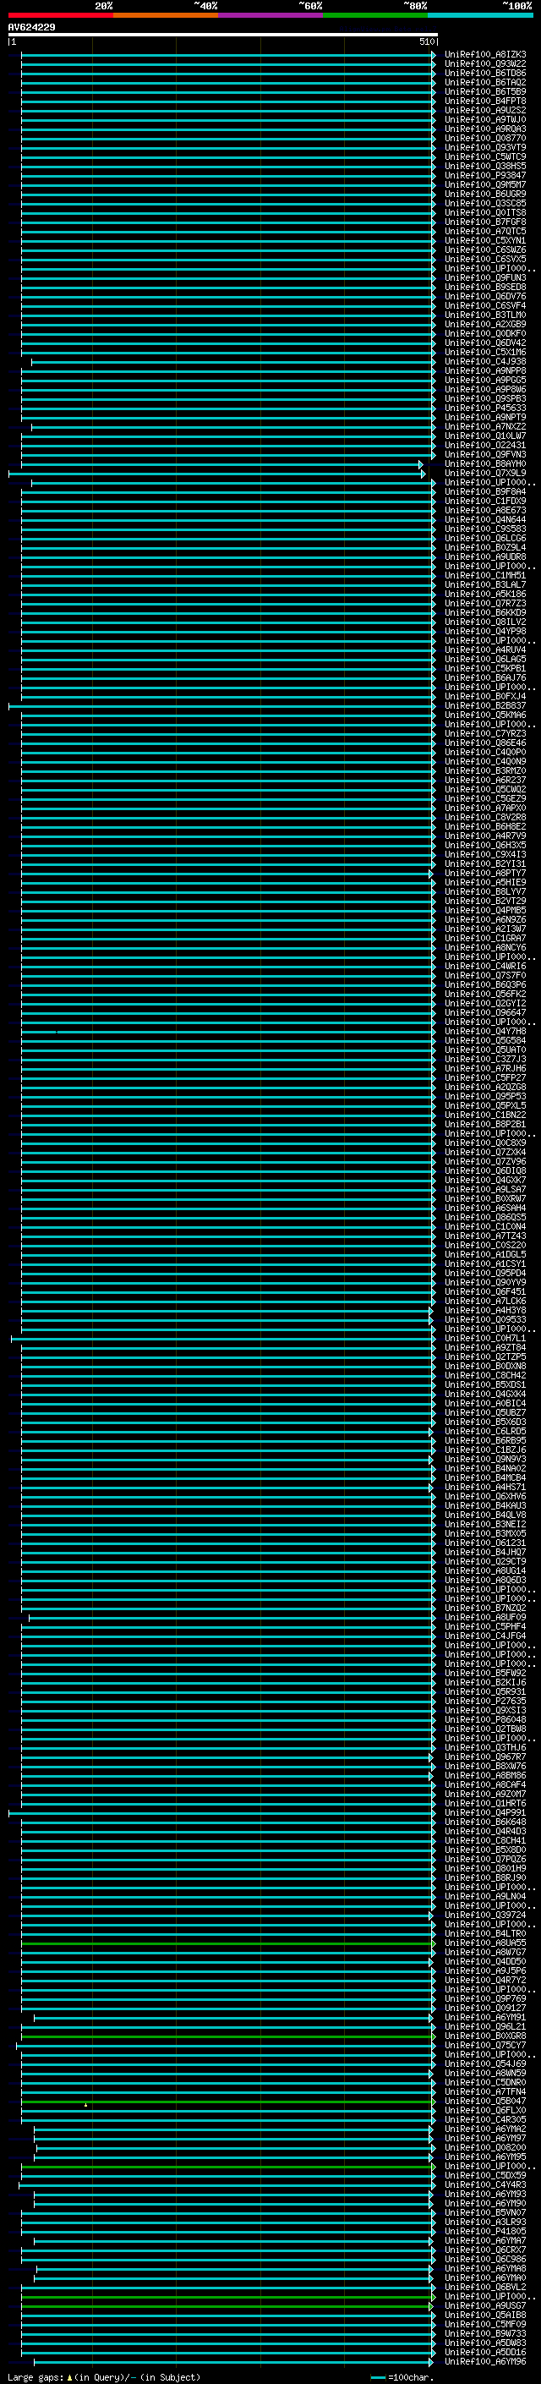Select the UniRef100_B3TLM0 entry
The width and height of the screenshot is (541, 2384).
pos(485,315)
